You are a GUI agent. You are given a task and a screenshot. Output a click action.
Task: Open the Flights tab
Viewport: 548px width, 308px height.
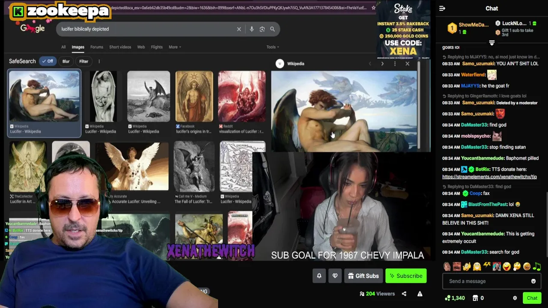[x=157, y=47]
